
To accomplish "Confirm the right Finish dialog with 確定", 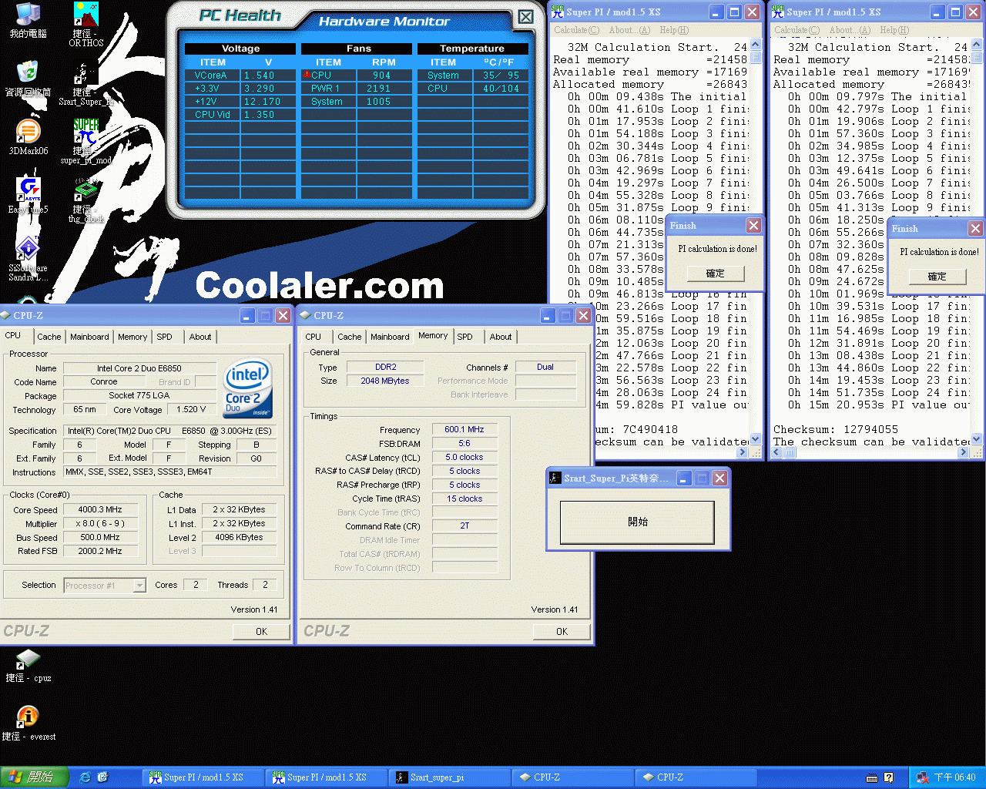I will [x=937, y=277].
